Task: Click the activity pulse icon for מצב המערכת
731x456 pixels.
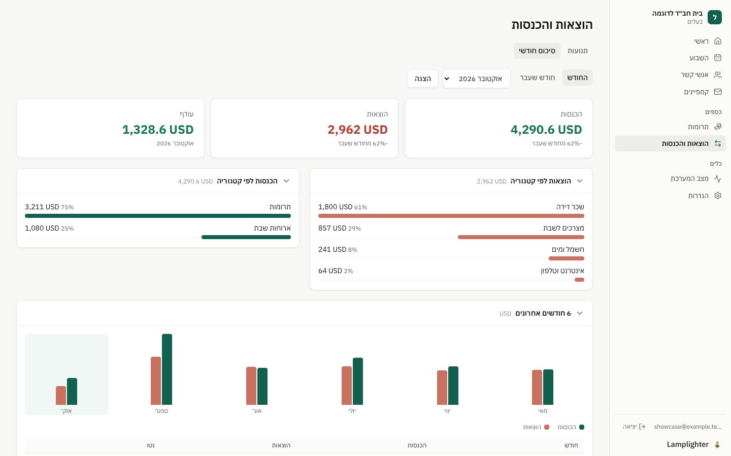Action: click(717, 178)
